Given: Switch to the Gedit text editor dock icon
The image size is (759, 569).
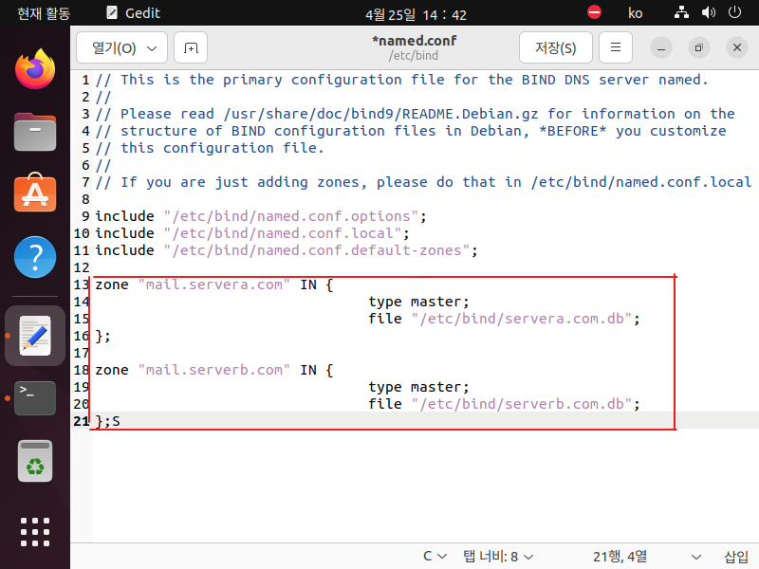Looking at the screenshot, I should [x=35, y=336].
